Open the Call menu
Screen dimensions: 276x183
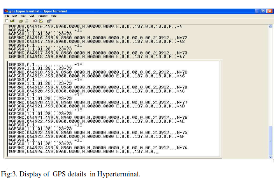tap(32, 16)
